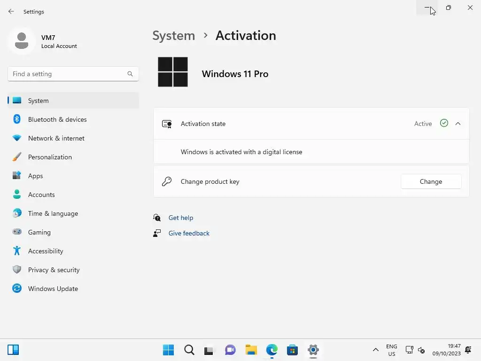Open taskbar Search
Screen dimensions: 481x361
(x=189, y=350)
